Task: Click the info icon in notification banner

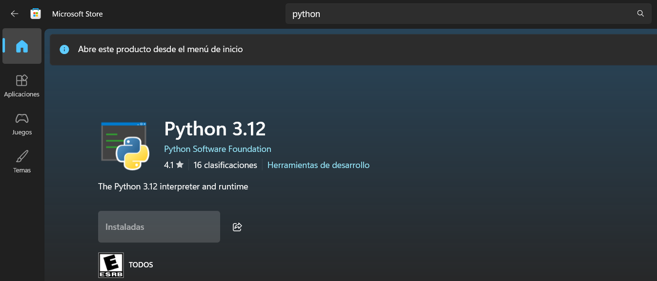Action: pyautogui.click(x=64, y=49)
